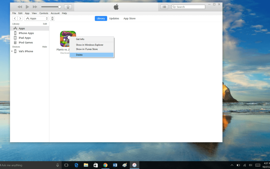Viewport: 270px width, 169px height.
Task: Choose Get Info from context menu
Action: [92, 39]
